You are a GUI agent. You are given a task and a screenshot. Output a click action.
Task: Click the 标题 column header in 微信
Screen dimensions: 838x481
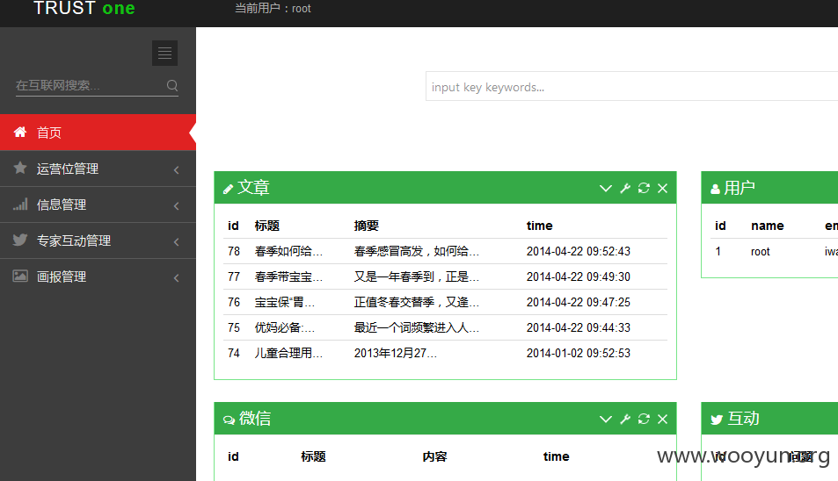coord(313,456)
